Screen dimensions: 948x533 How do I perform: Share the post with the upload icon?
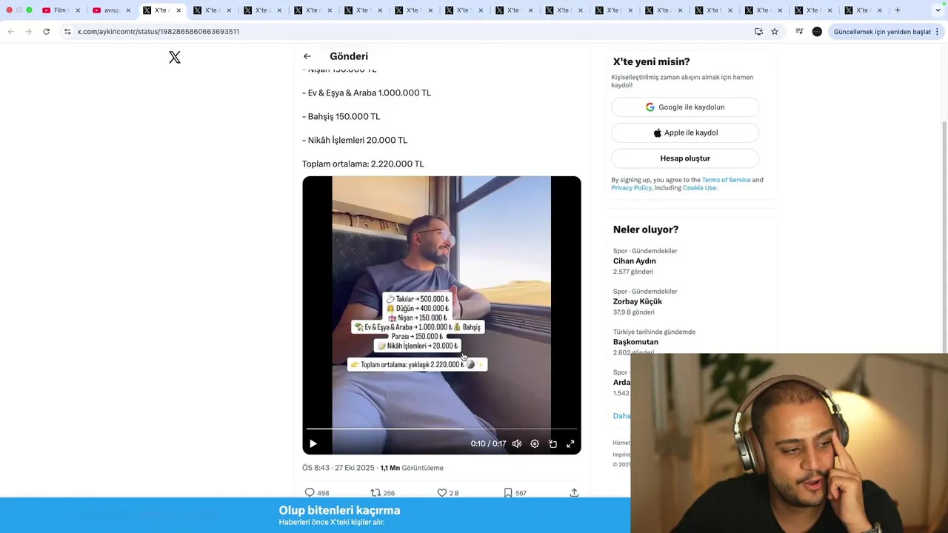click(x=574, y=492)
